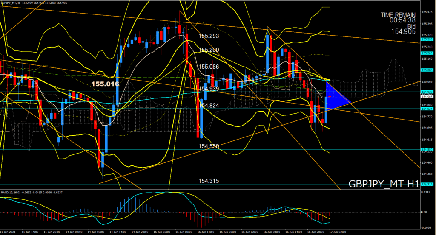The width and height of the screenshot is (436, 235).
Task: Click the 14 Jun 02:00 time label
Action: pyautogui.click(x=74, y=232)
